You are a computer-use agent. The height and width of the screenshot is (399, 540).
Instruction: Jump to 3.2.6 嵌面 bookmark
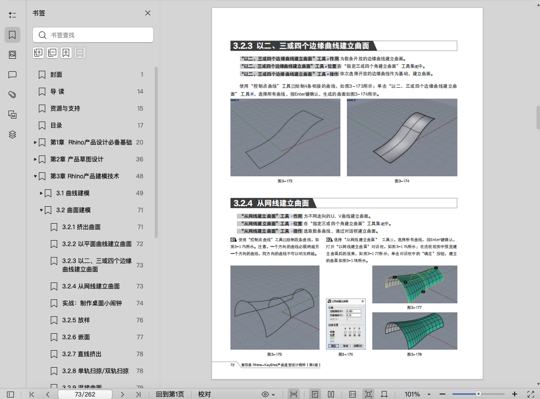point(76,337)
